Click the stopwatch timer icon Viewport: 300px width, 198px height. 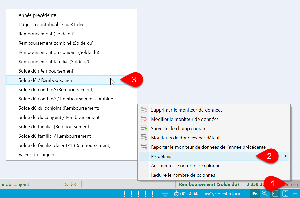point(176,194)
